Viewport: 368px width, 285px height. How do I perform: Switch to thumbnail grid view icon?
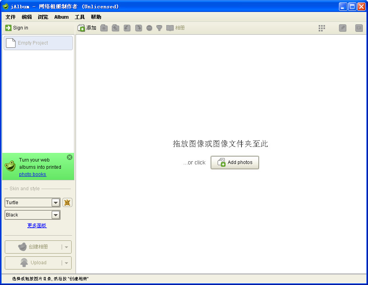[322, 28]
